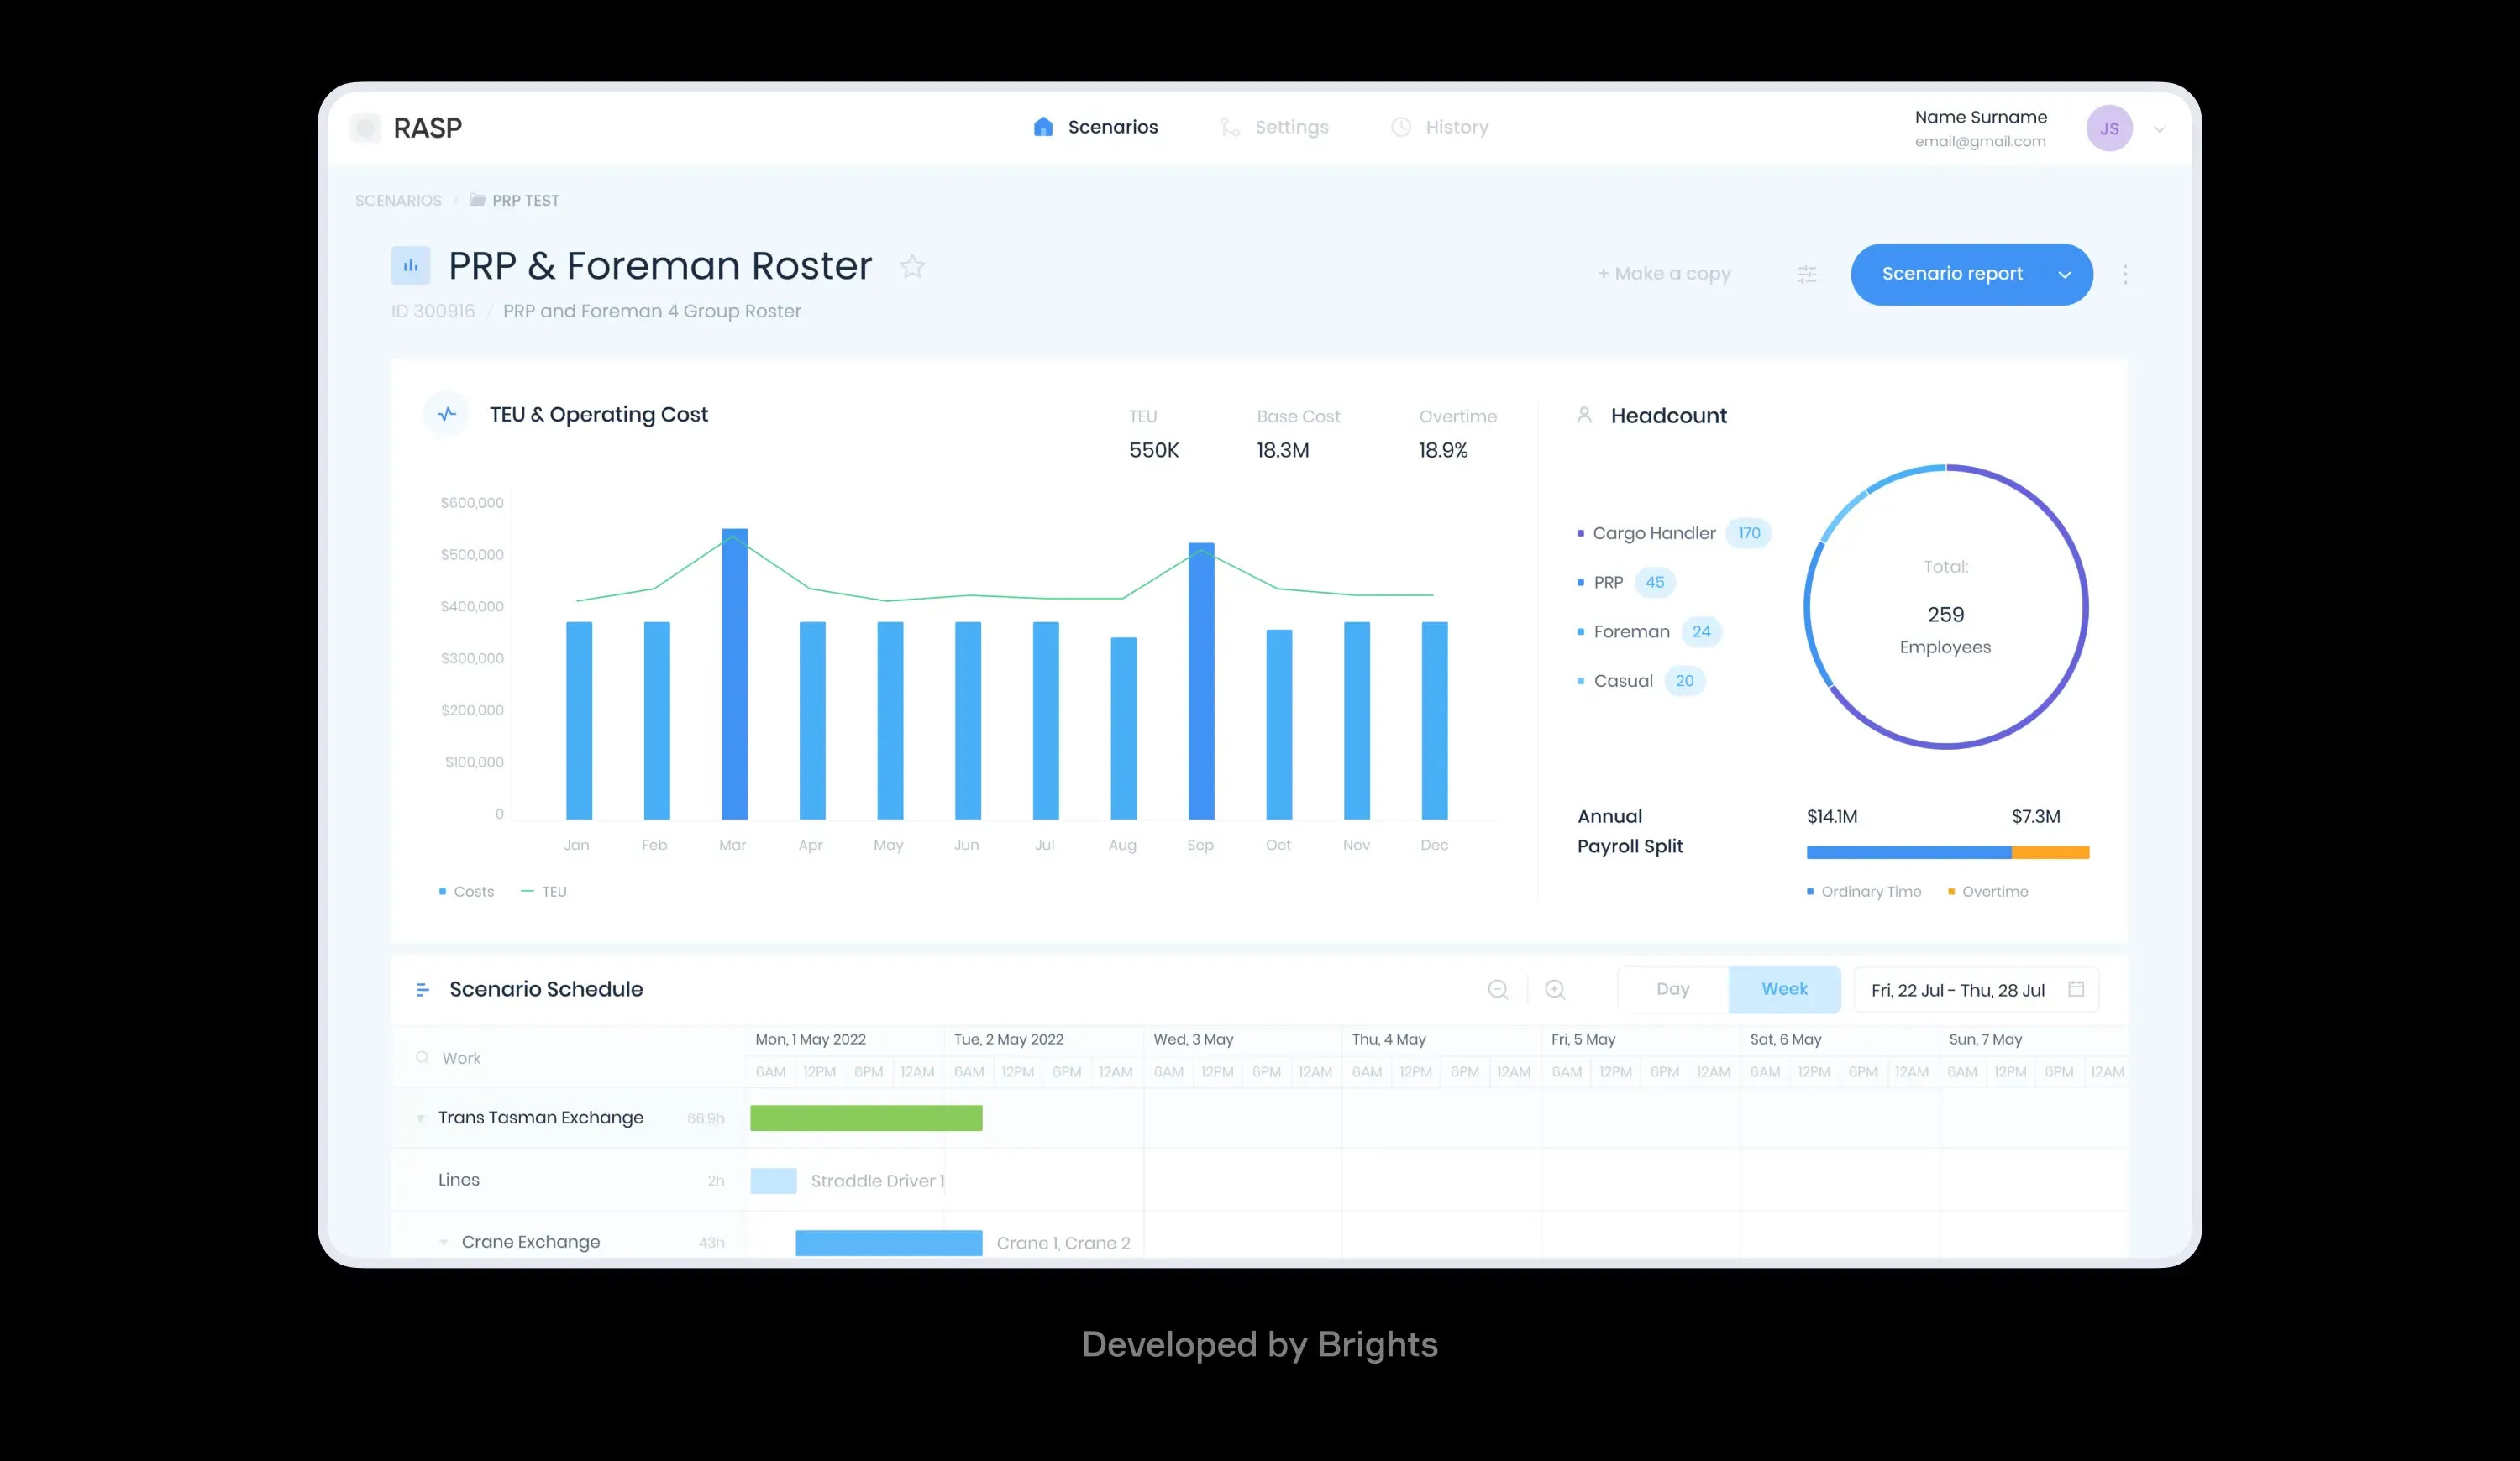
Task: Open the three-dot more options menu
Action: 2125,274
